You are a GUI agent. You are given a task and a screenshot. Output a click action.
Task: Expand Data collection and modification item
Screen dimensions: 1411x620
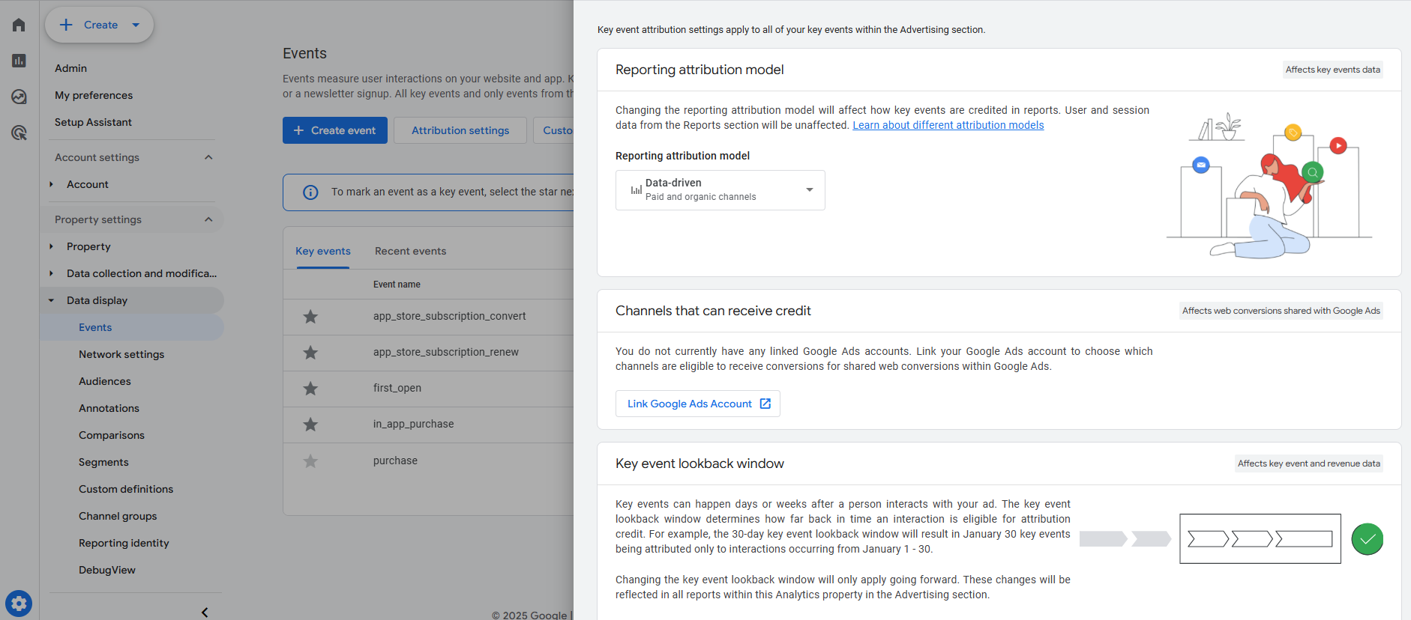pyautogui.click(x=51, y=273)
